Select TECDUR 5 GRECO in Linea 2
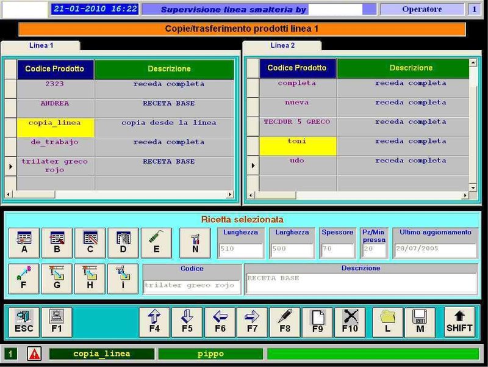The height and width of the screenshot is (367, 488). 297,126
